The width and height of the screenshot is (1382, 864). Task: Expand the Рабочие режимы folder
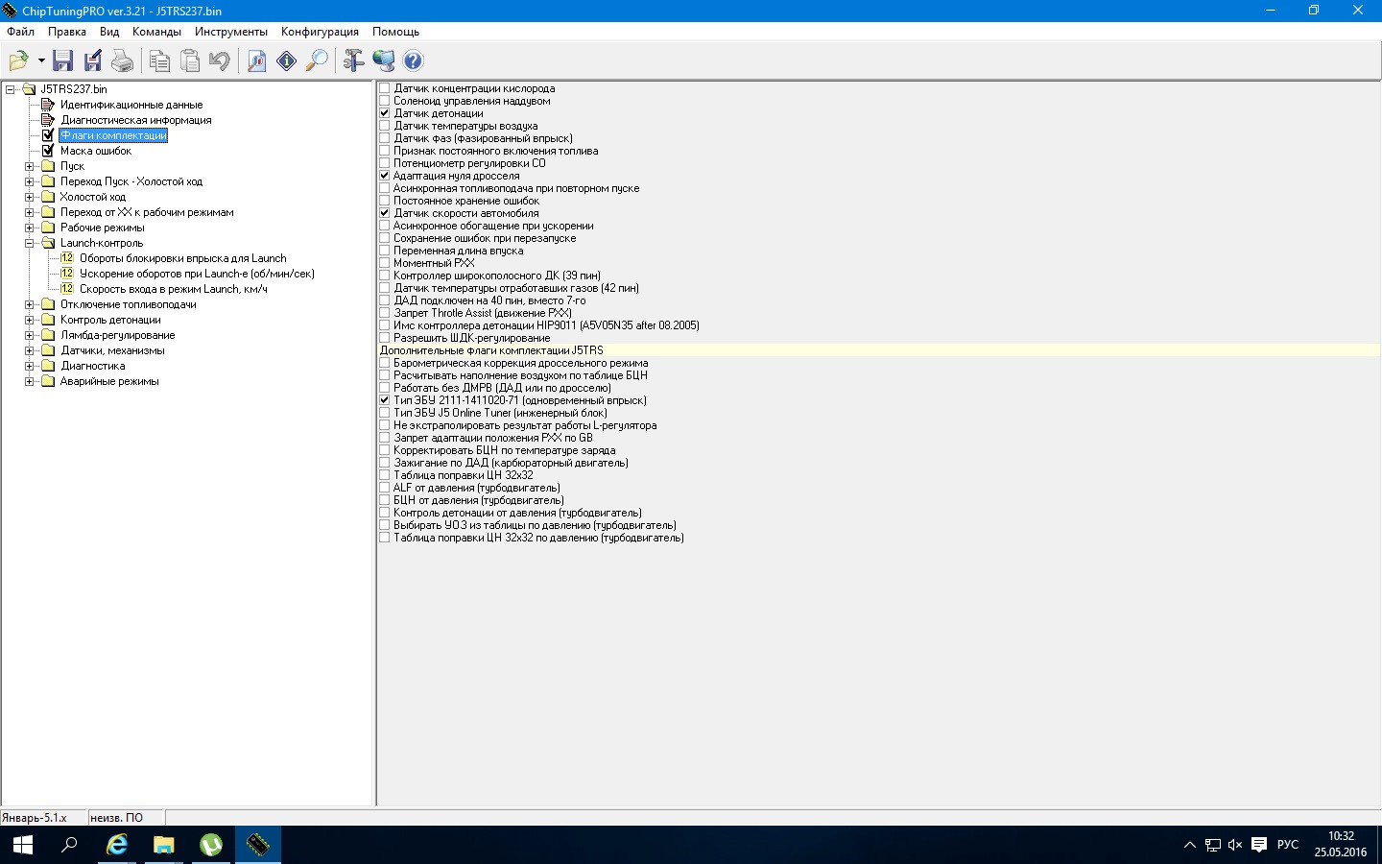30,228
